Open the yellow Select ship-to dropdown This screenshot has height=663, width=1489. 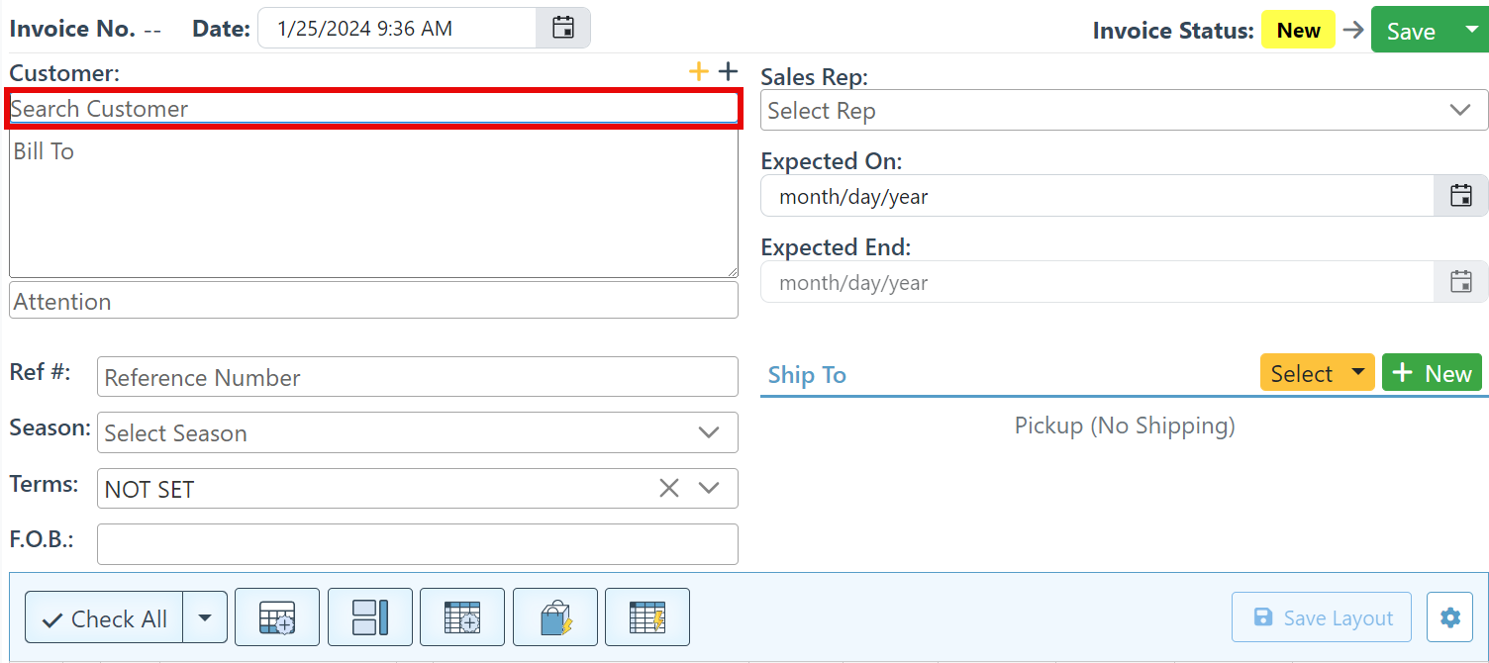(x=1316, y=373)
